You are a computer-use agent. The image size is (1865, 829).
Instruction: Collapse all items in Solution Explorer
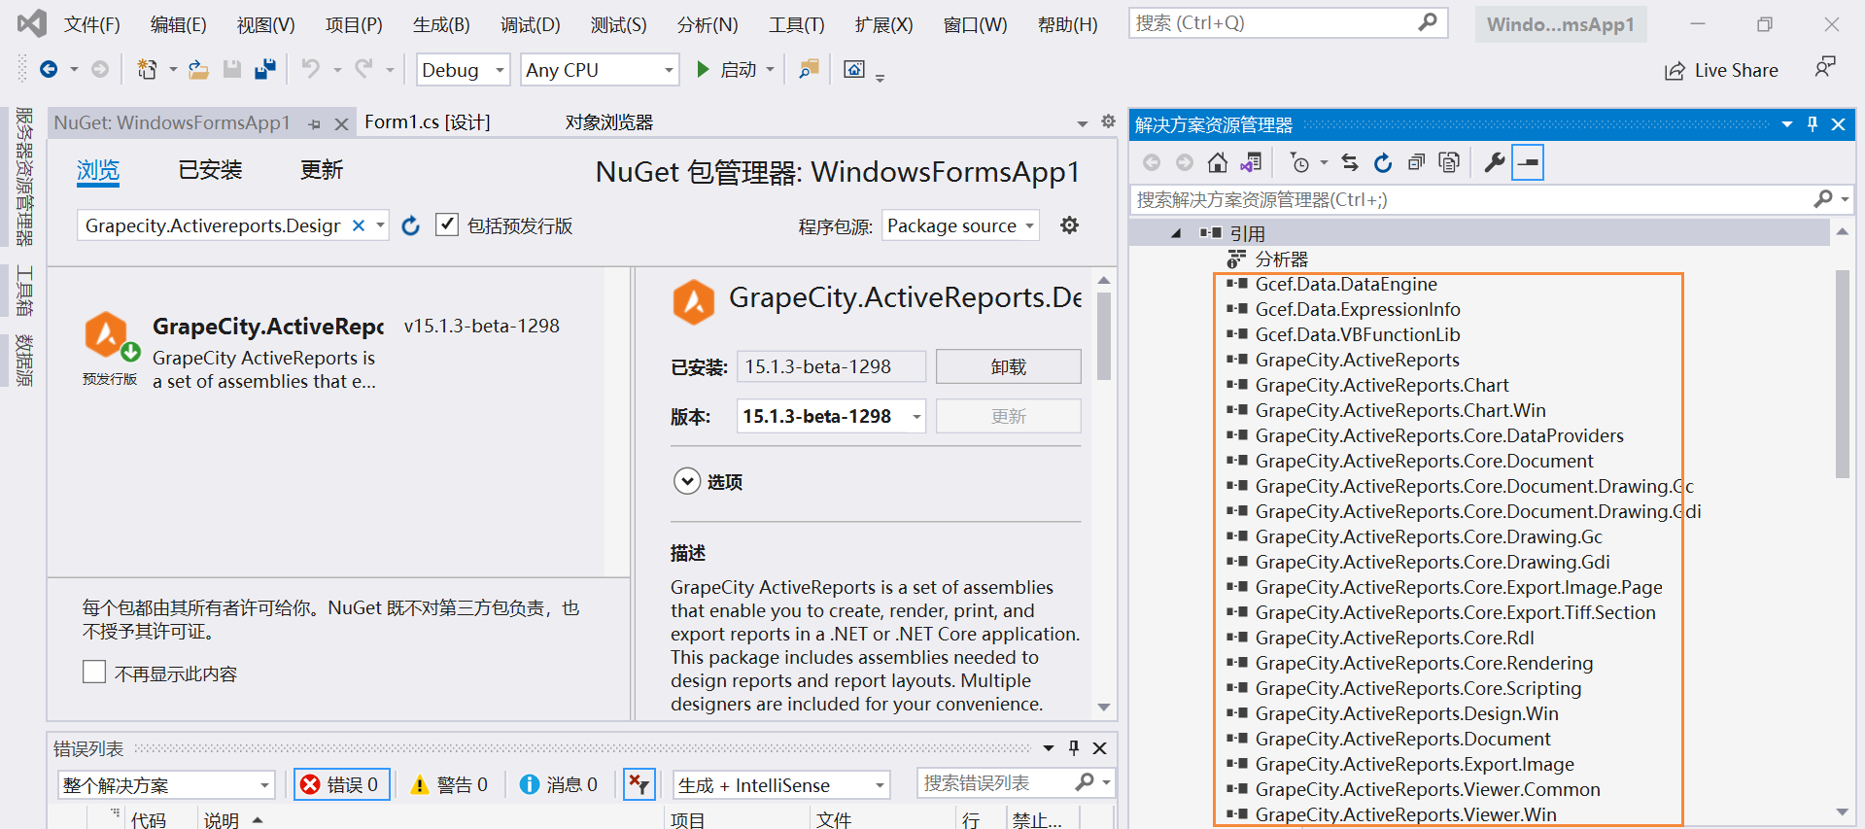(1416, 162)
